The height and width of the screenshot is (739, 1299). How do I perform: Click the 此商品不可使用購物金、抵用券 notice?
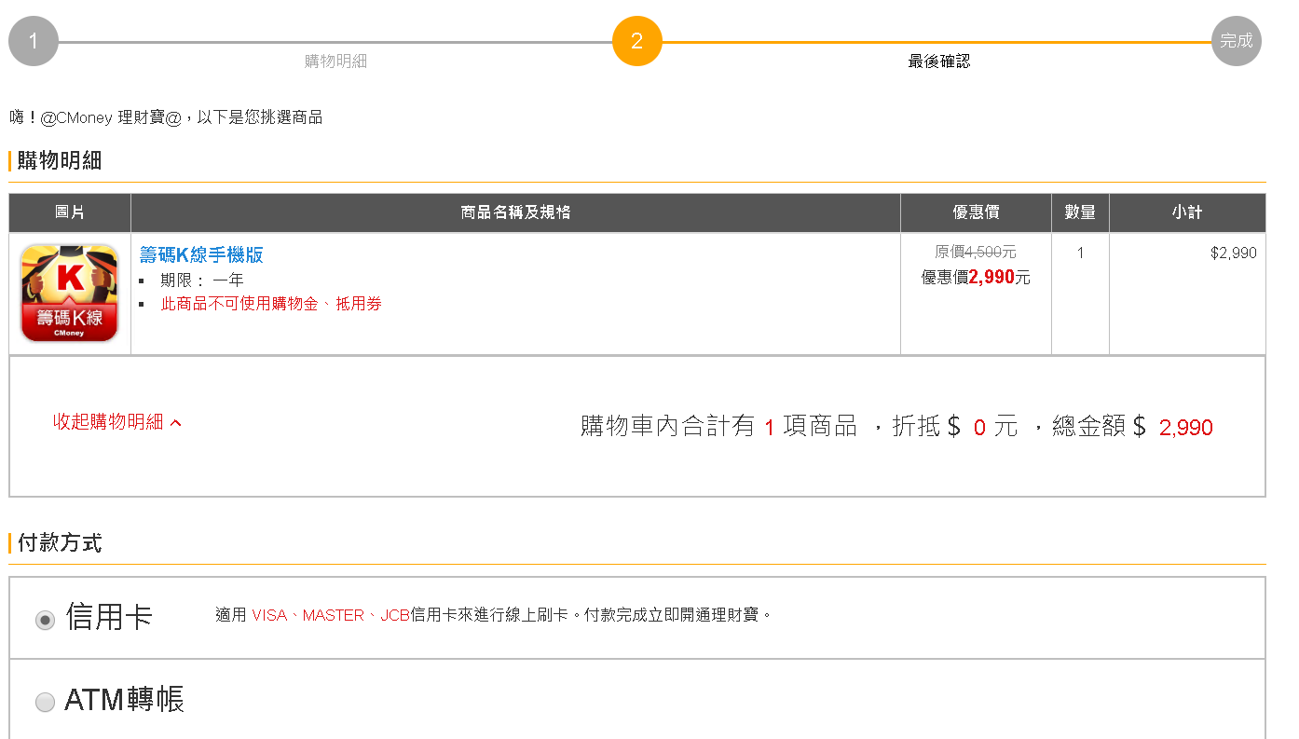[x=271, y=304]
